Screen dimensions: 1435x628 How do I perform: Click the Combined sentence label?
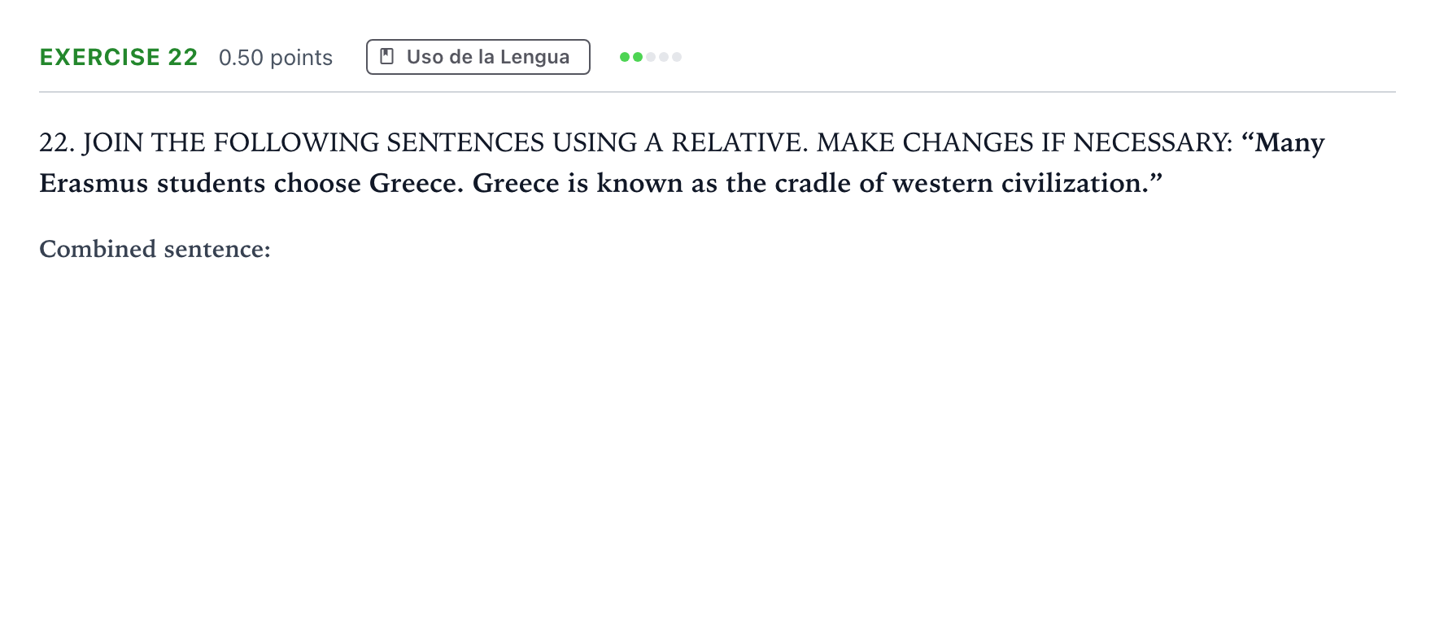click(155, 249)
